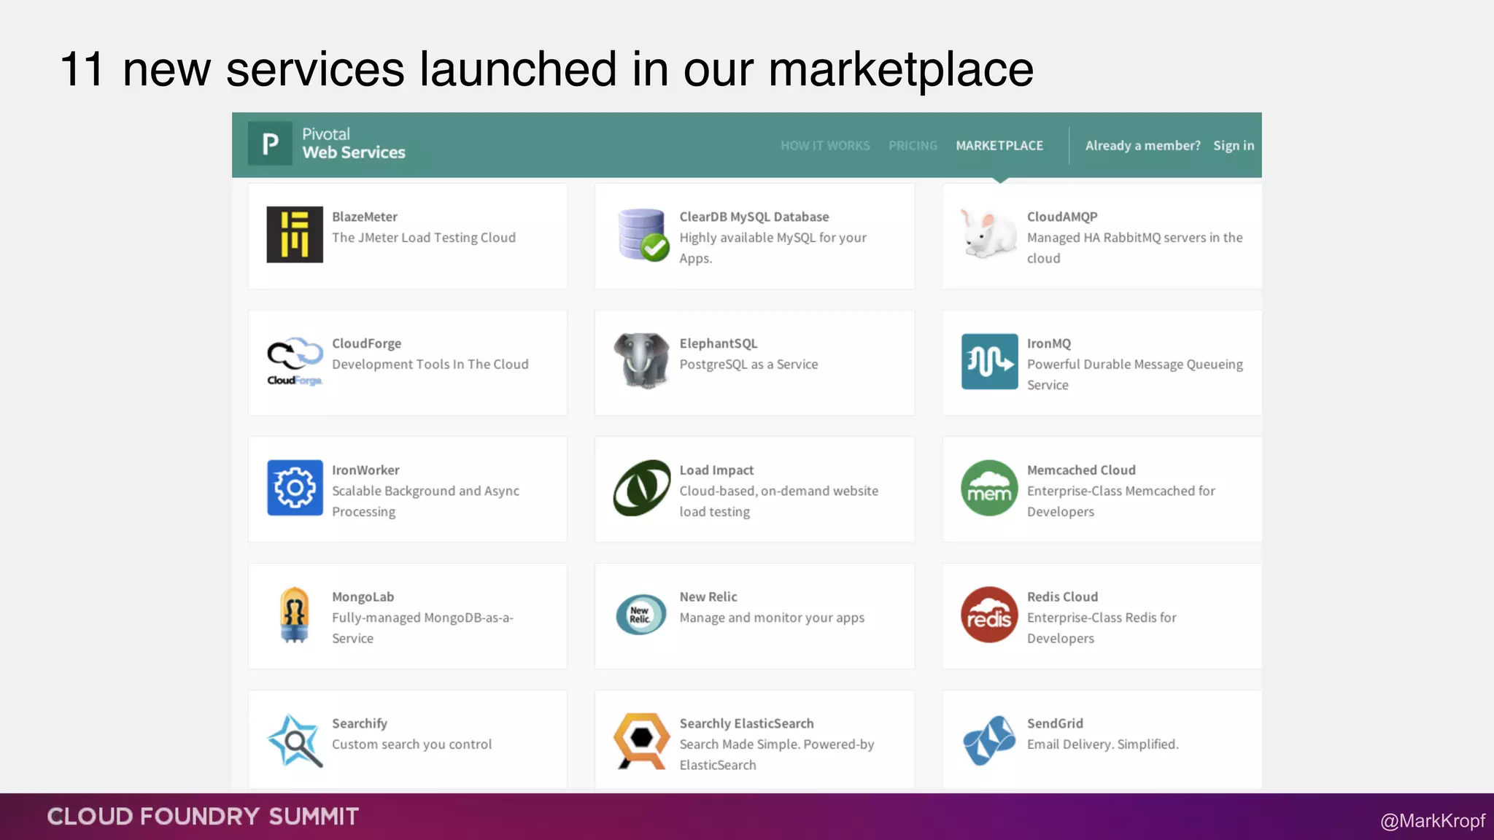Click the ClearDB MySQL database icon
Screen dimensions: 1494x840
643,235
